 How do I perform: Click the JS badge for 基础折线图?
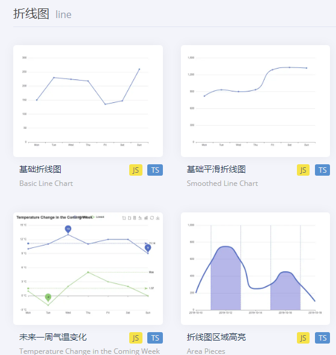136,170
